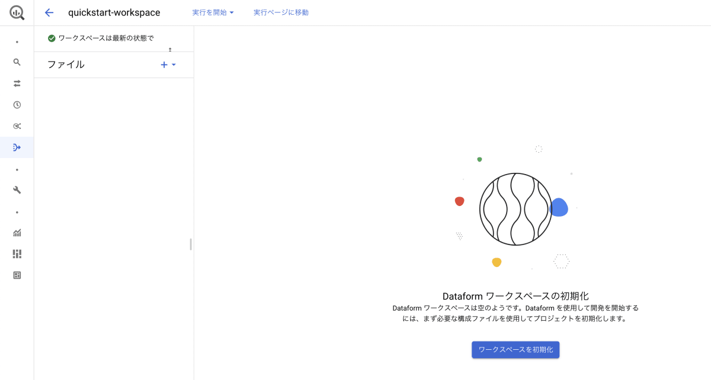The height and width of the screenshot is (380, 711).
Task: Open the 実行を開始 dropdown
Action: point(213,12)
